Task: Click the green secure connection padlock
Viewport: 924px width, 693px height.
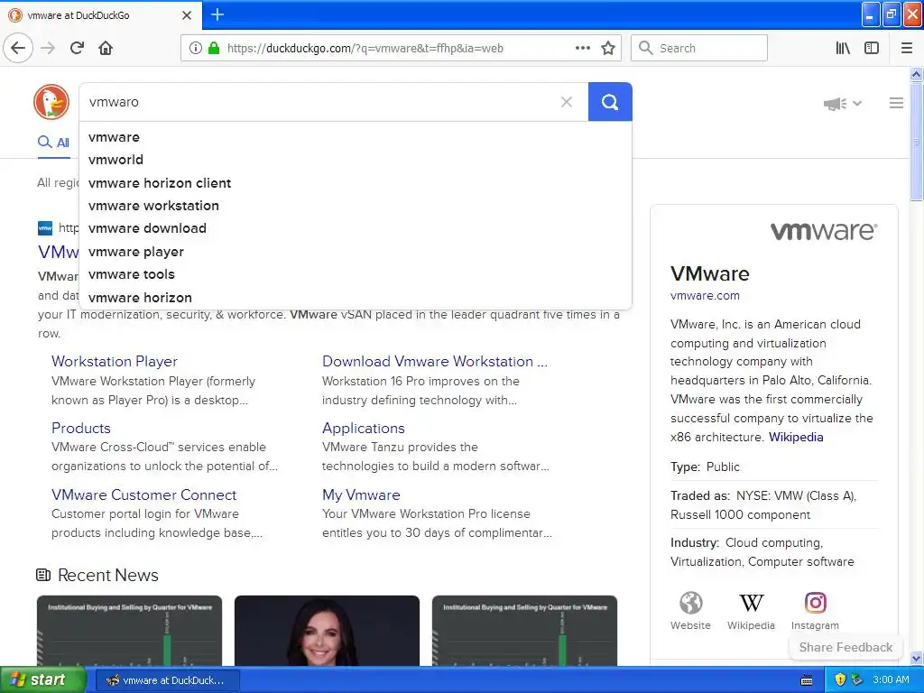Action: [214, 48]
